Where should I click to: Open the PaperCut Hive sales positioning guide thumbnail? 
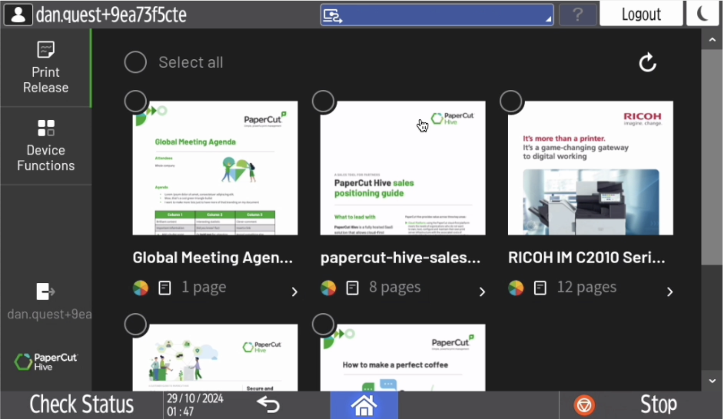pyautogui.click(x=403, y=168)
